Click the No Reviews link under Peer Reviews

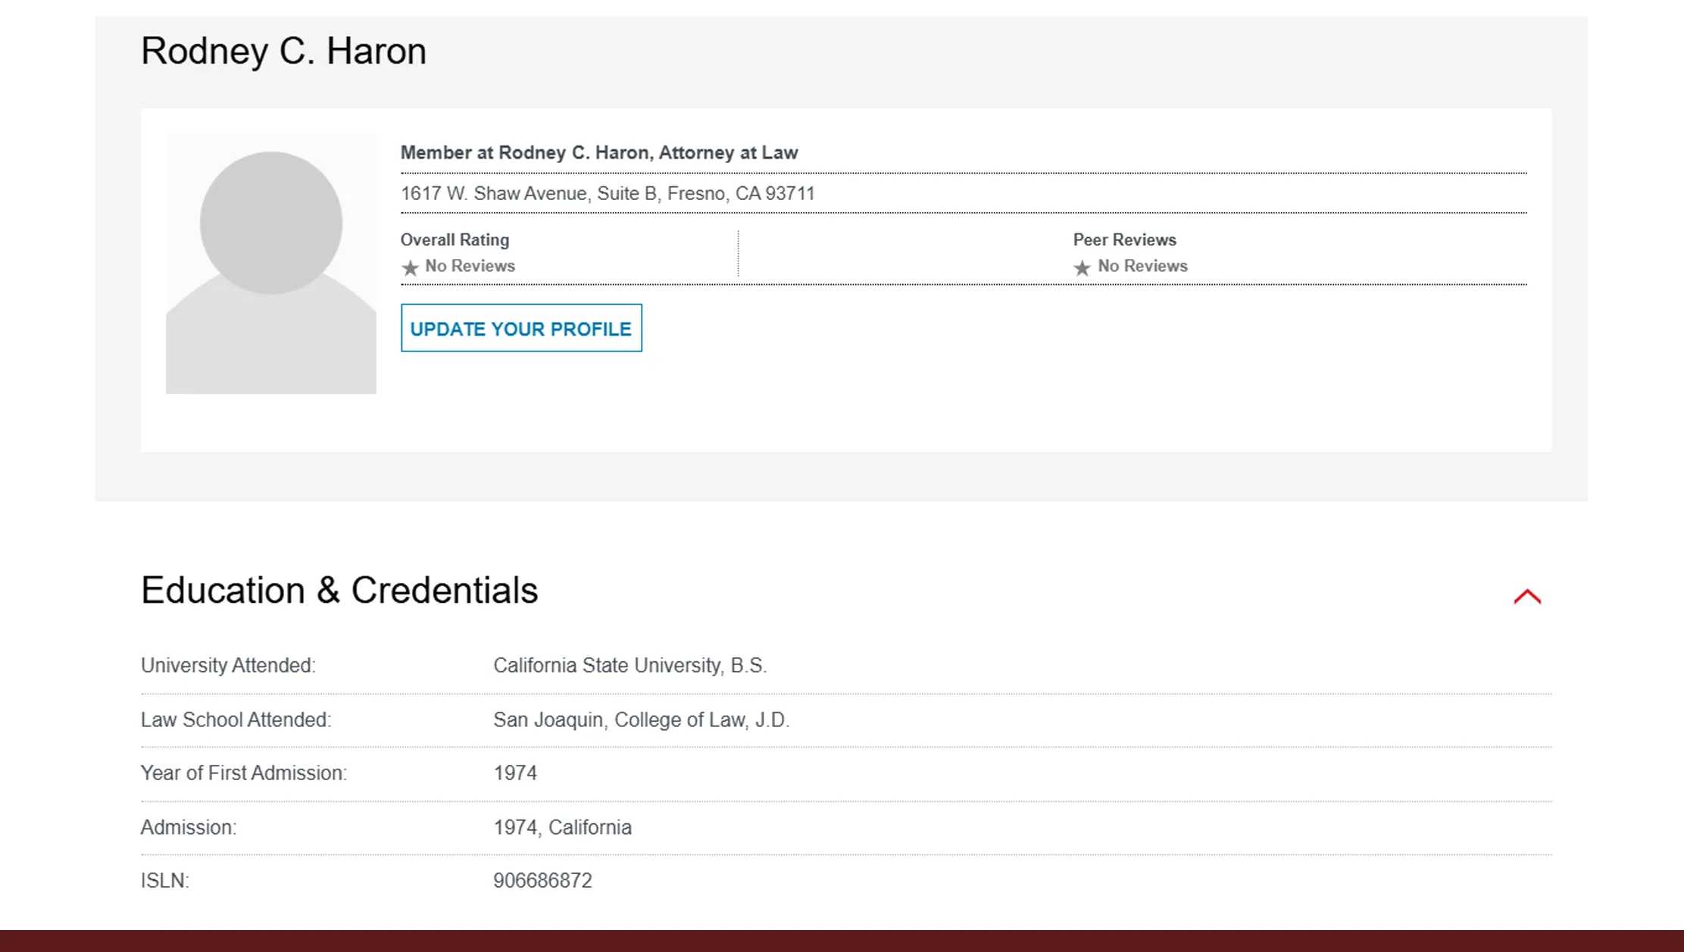pyautogui.click(x=1142, y=266)
